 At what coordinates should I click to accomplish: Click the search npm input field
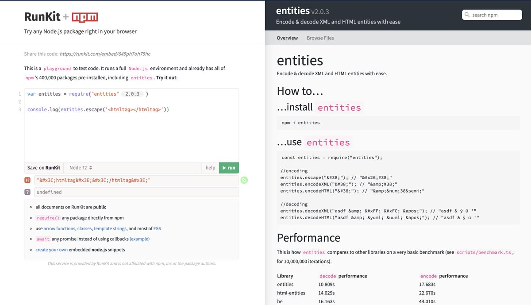[492, 15]
